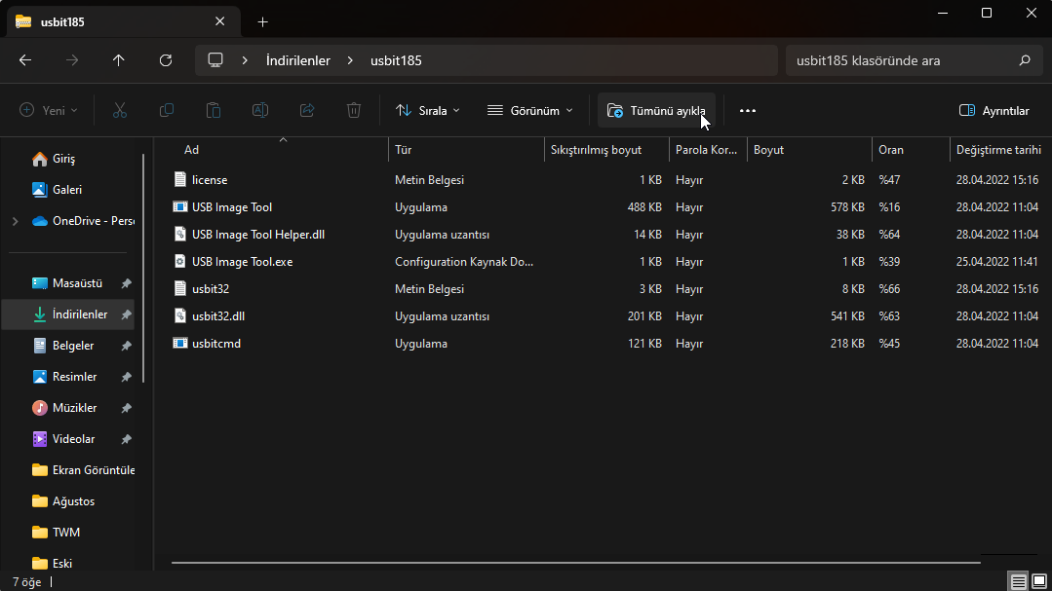Open the Sırala sort dropdown

tap(428, 111)
